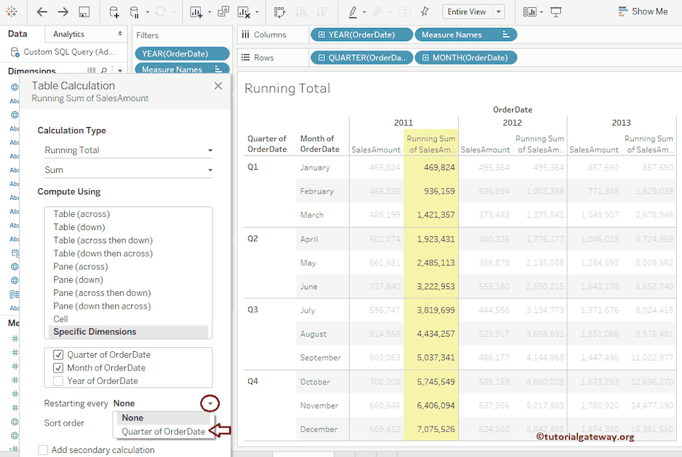The height and width of the screenshot is (457, 682).
Task: Enable Add secondary calculation
Action: (x=43, y=450)
